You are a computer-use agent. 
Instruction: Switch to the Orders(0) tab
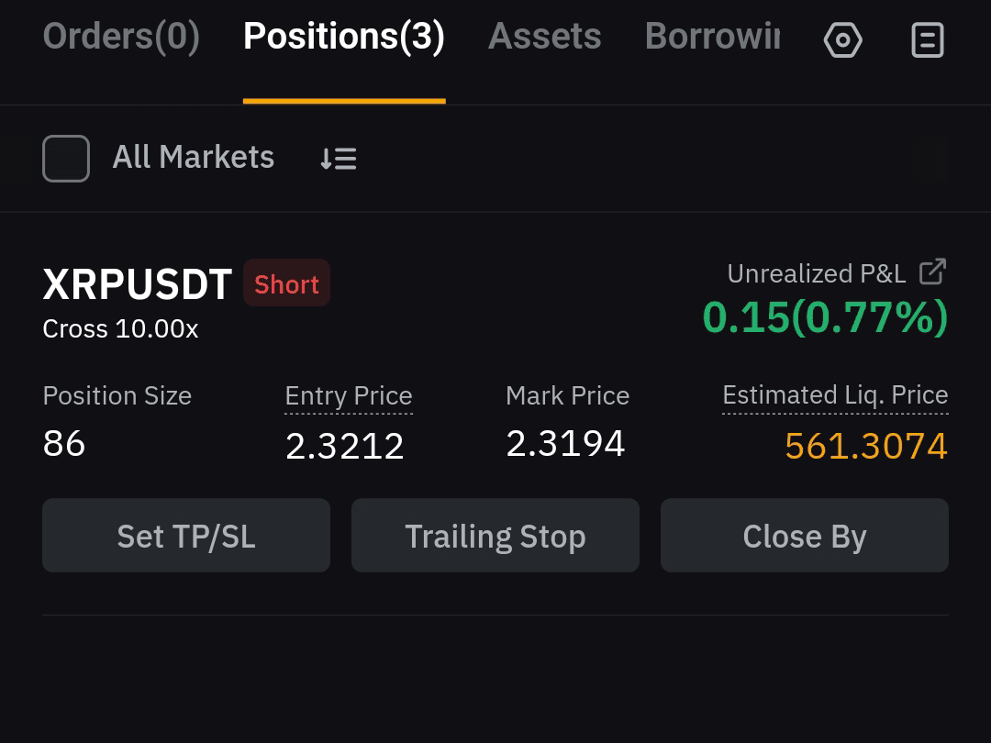[121, 36]
